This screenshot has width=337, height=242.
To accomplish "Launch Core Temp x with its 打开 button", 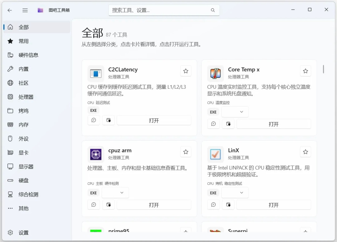I will (274, 124).
